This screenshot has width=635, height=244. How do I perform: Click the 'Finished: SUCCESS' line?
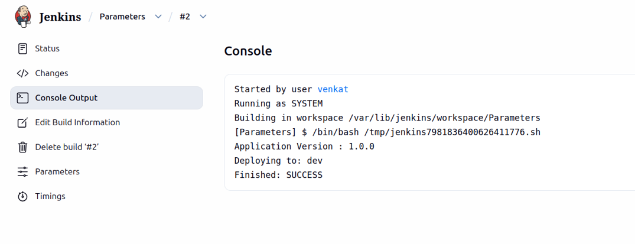279,175
